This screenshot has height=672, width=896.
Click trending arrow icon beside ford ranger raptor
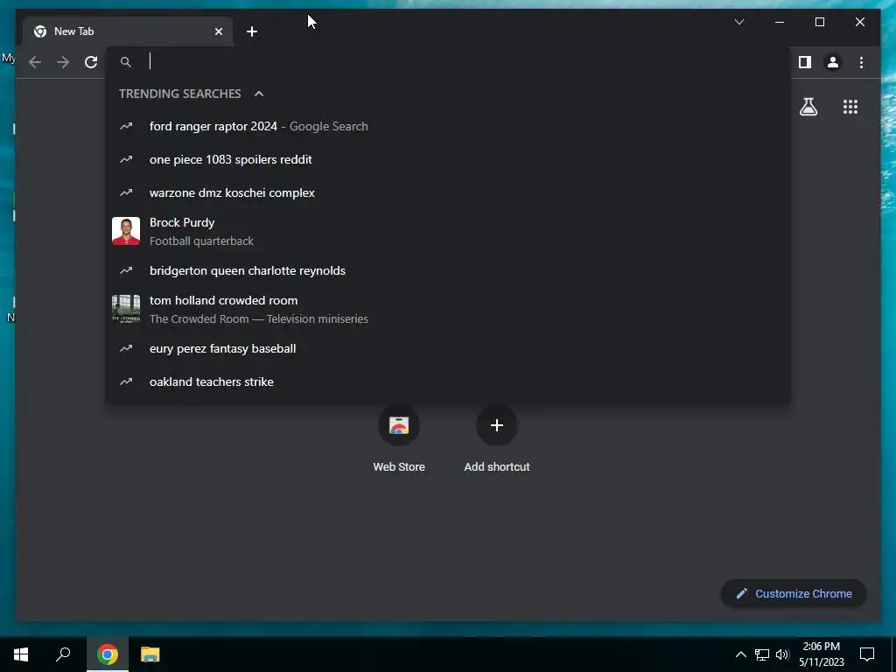pyautogui.click(x=126, y=126)
